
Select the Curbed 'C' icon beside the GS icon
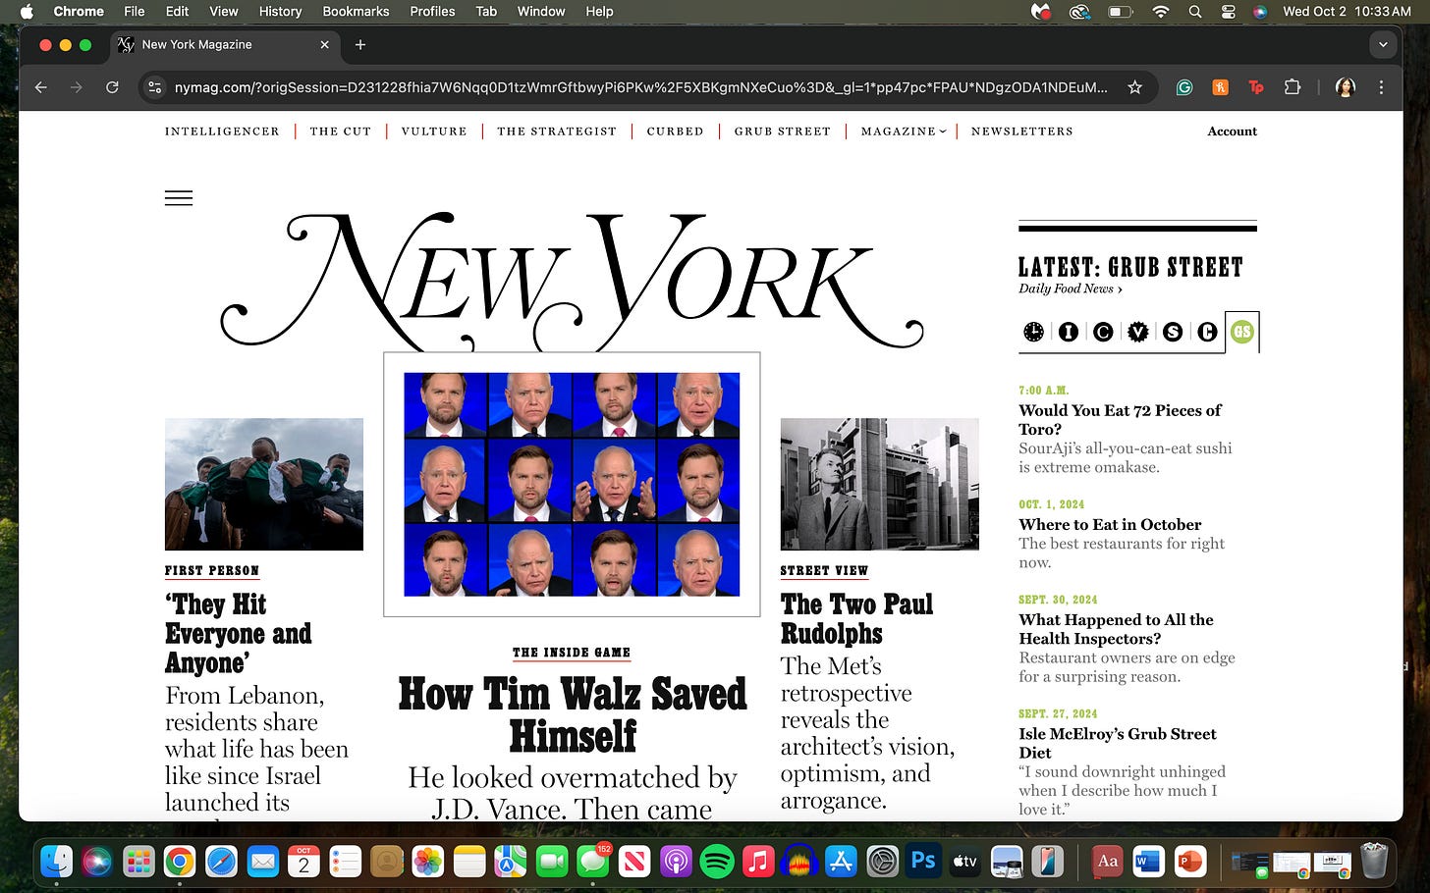tap(1207, 332)
